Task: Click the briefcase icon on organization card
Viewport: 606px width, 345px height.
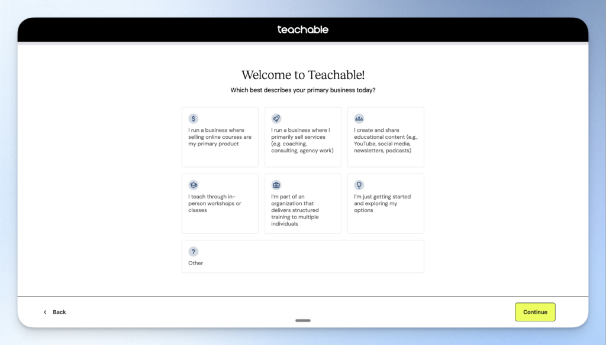Action: (276, 185)
